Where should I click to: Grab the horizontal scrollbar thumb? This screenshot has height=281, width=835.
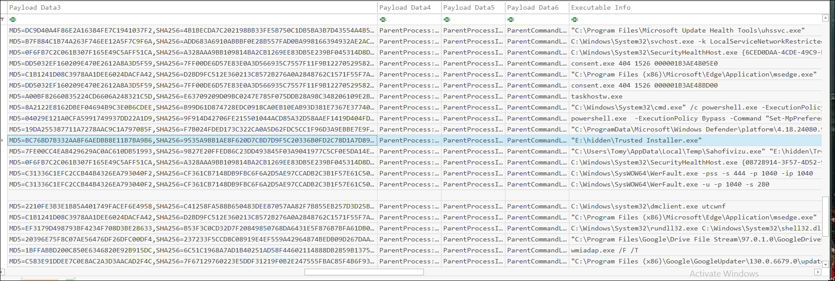pos(364,272)
